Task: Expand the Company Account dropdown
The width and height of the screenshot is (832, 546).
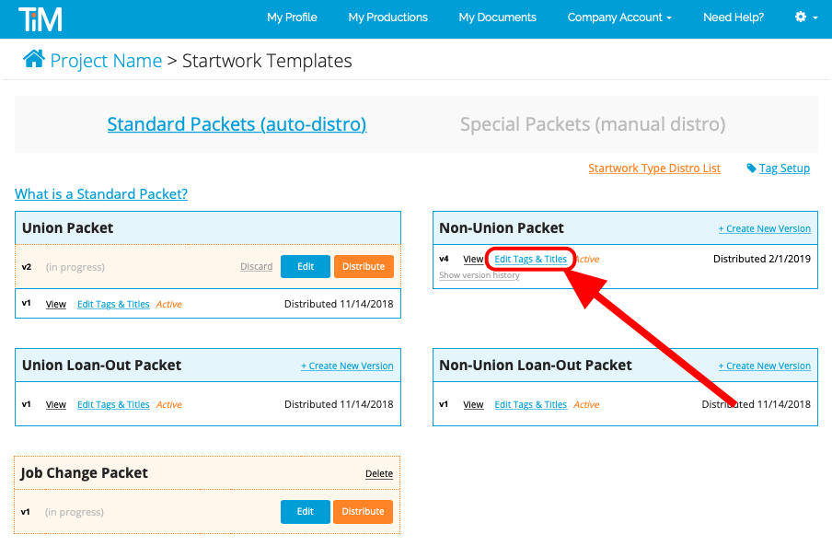Action: [619, 17]
